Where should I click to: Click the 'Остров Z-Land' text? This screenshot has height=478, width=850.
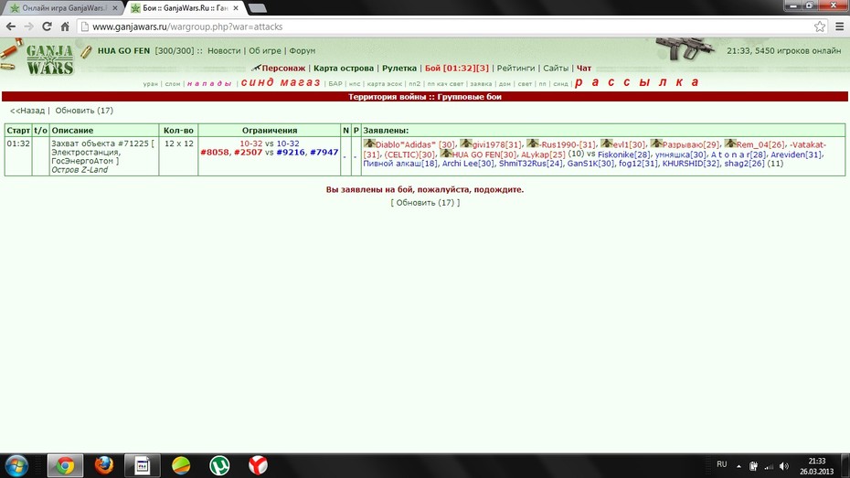click(x=80, y=170)
